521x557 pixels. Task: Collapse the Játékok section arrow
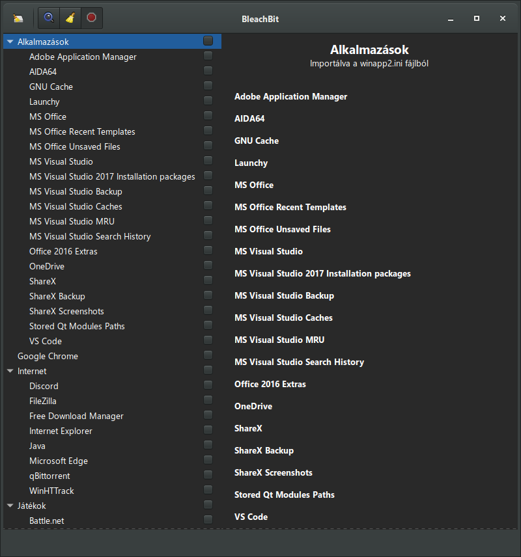pyautogui.click(x=10, y=506)
